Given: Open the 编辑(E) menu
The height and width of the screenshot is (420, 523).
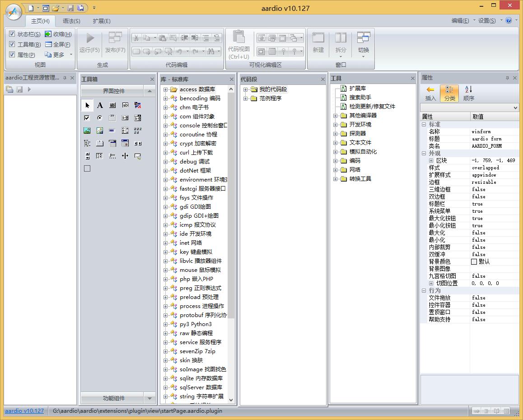Looking at the screenshot, I should pyautogui.click(x=460, y=21).
